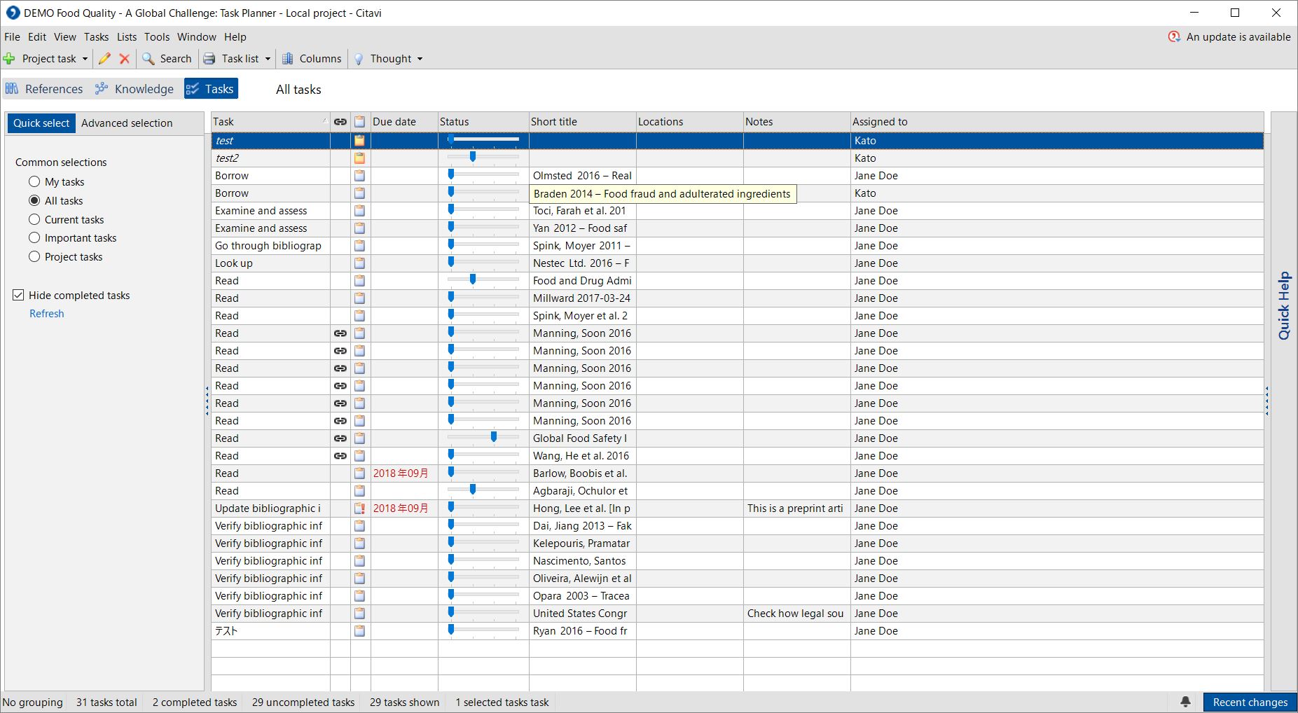1298x713 pixels.
Task: Click 'This is a preprint arti' note cell
Action: 796,508
